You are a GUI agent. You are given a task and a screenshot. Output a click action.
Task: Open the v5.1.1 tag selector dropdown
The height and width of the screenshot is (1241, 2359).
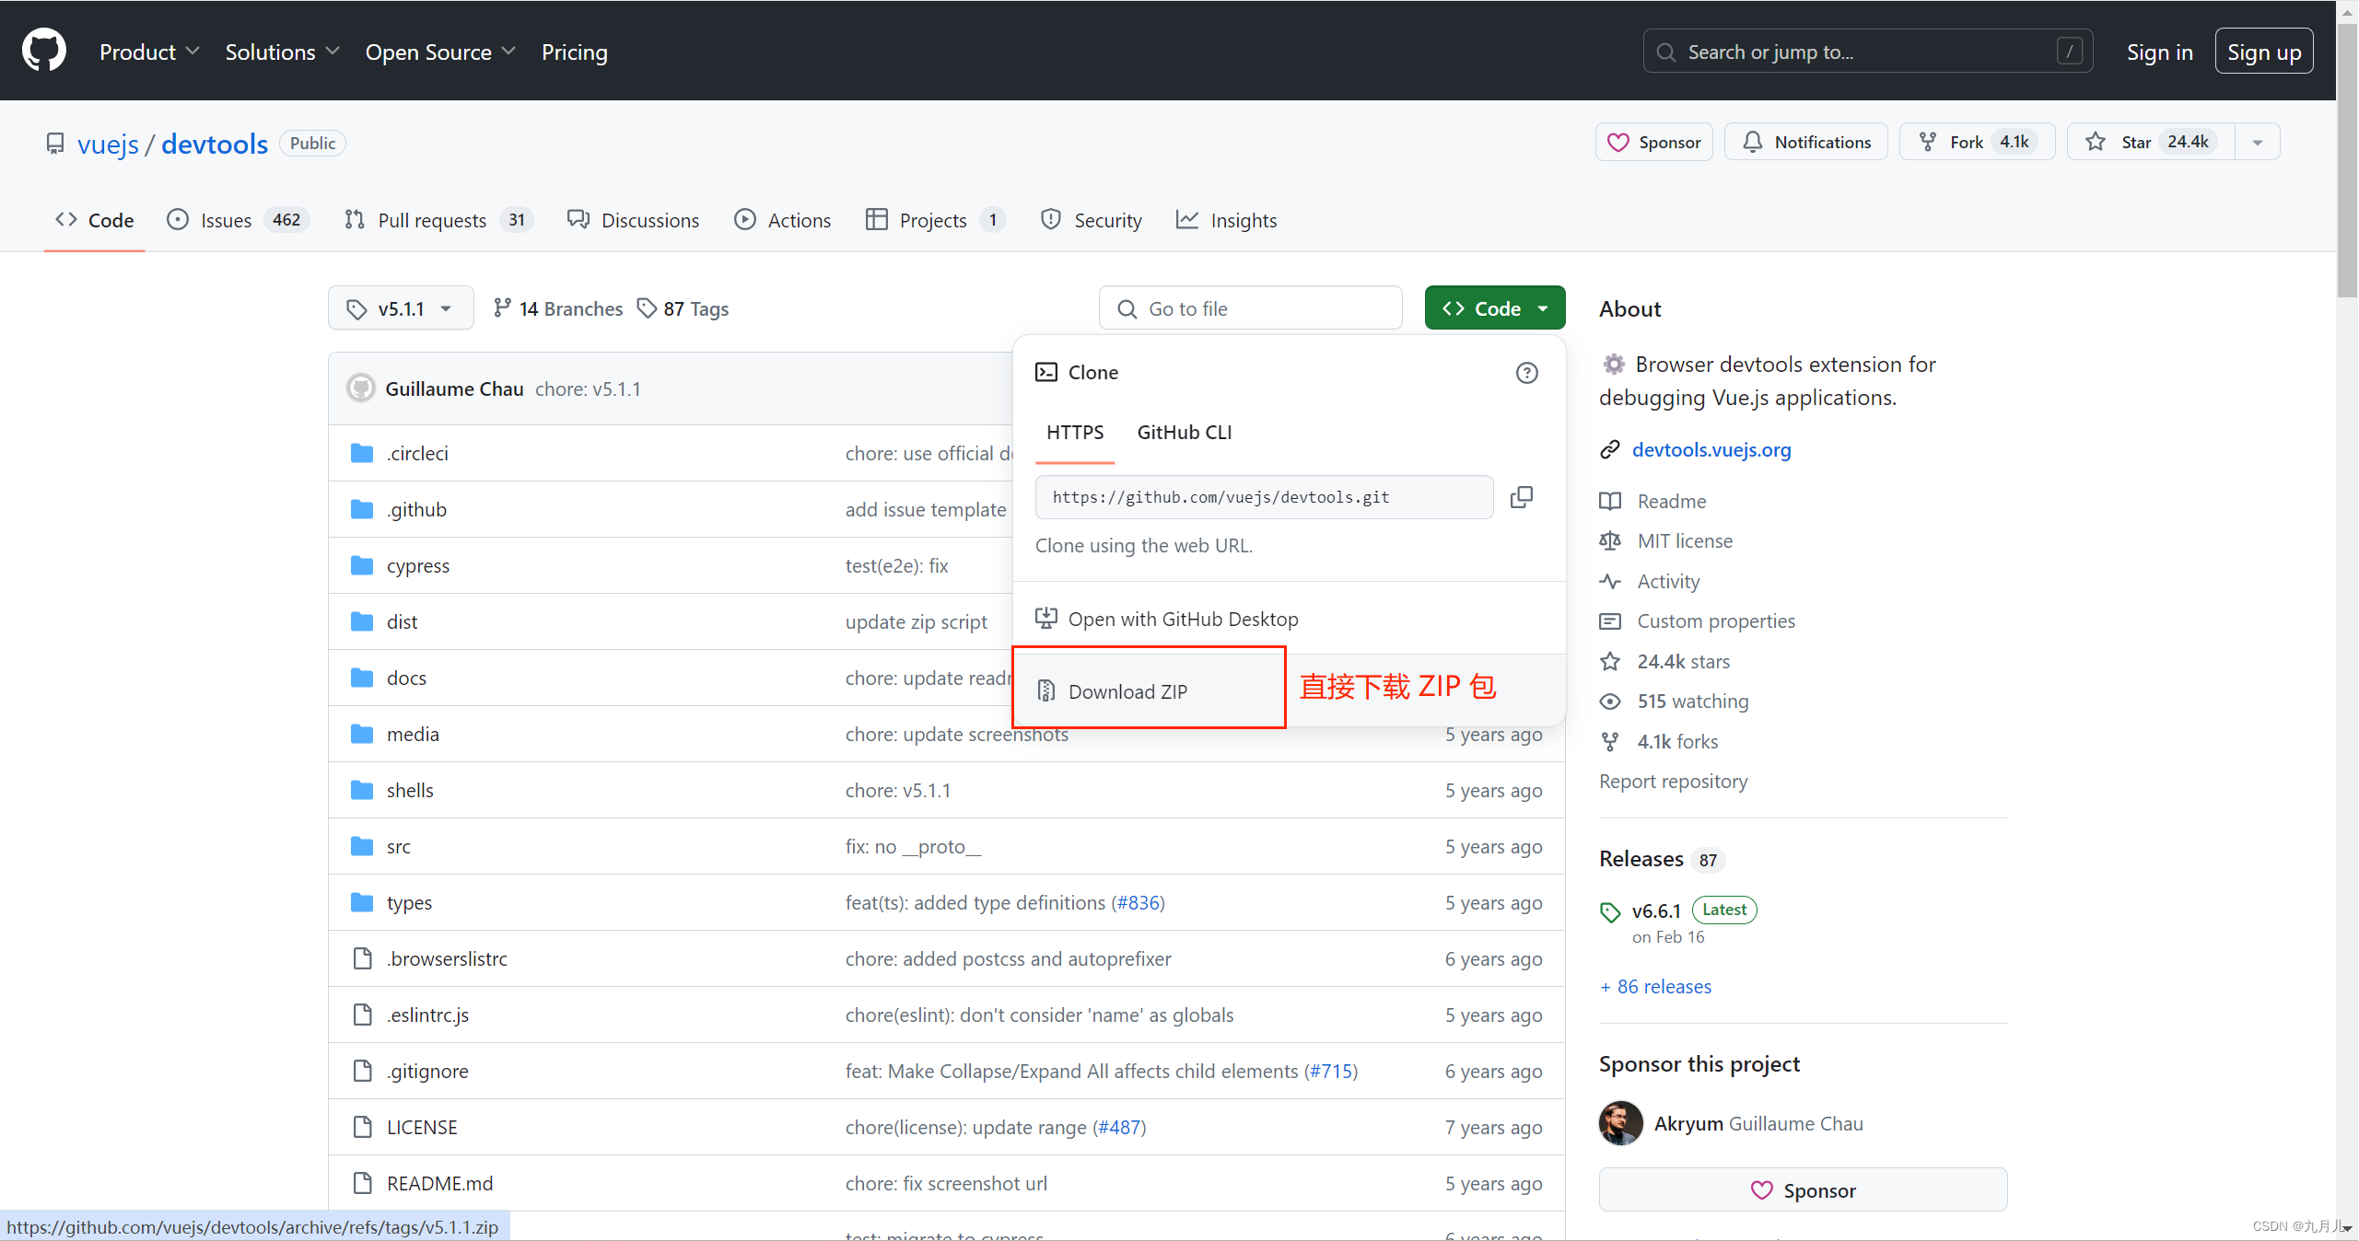tap(400, 307)
